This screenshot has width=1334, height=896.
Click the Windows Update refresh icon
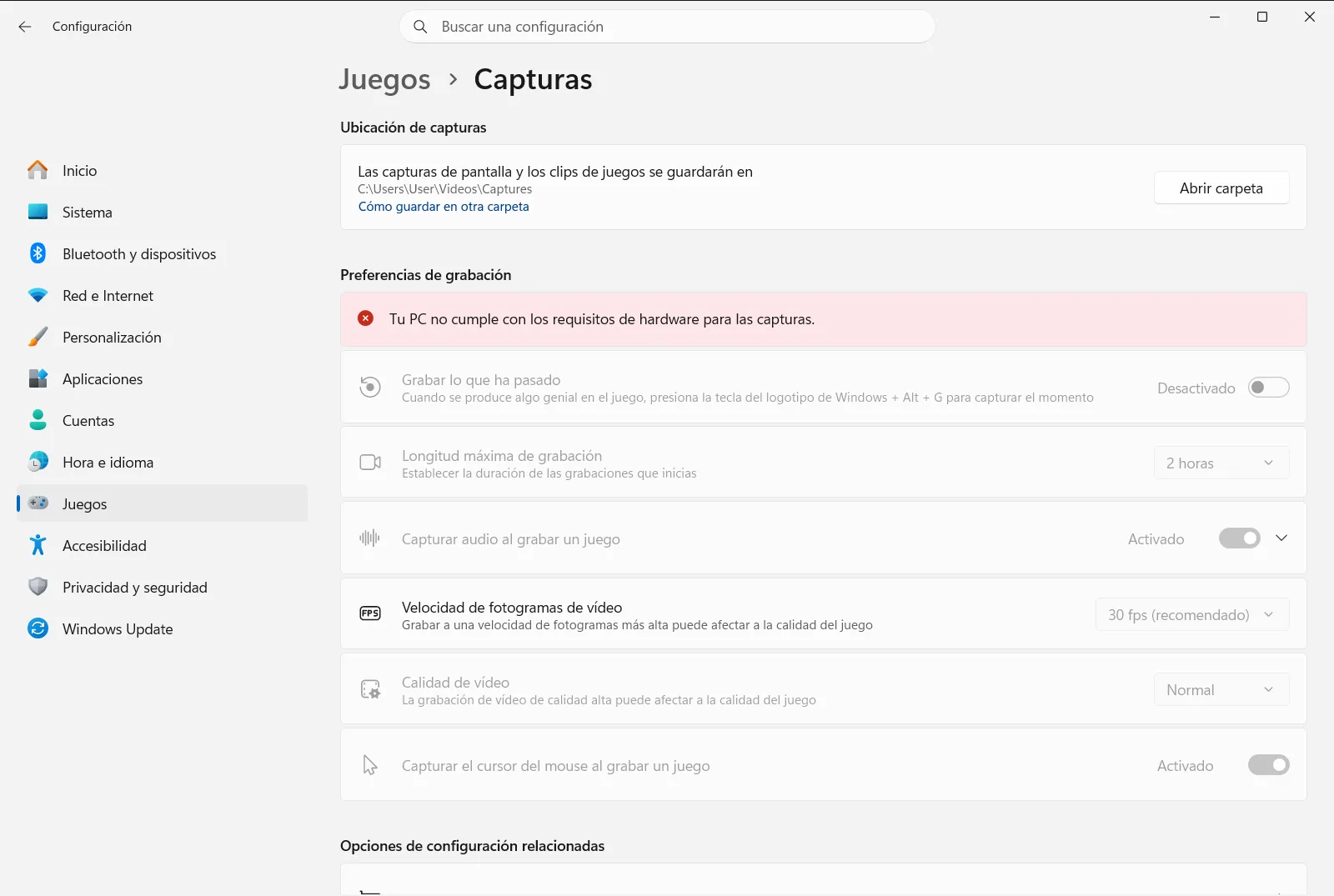click(x=38, y=628)
